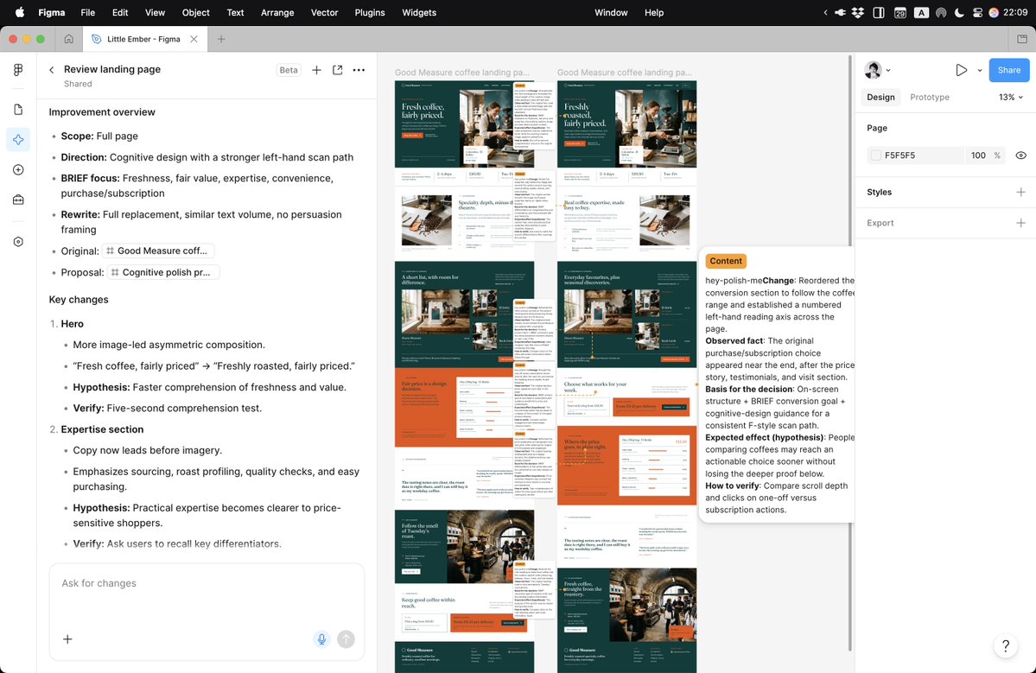Click the send arrow button in chat
Viewport: 1036px width, 673px height.
pyautogui.click(x=346, y=639)
